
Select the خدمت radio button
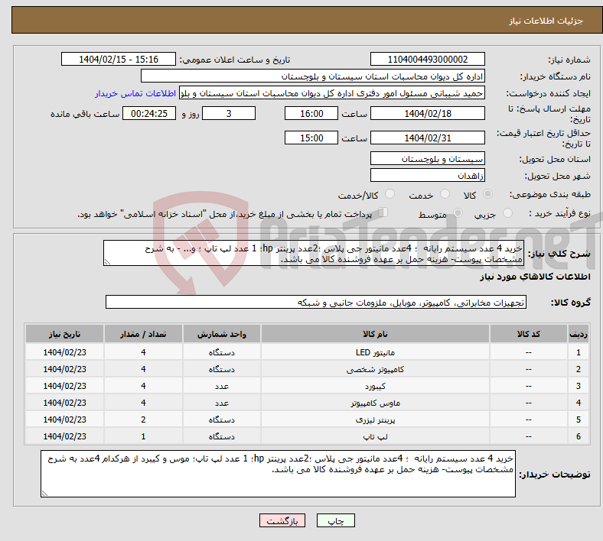(445, 194)
